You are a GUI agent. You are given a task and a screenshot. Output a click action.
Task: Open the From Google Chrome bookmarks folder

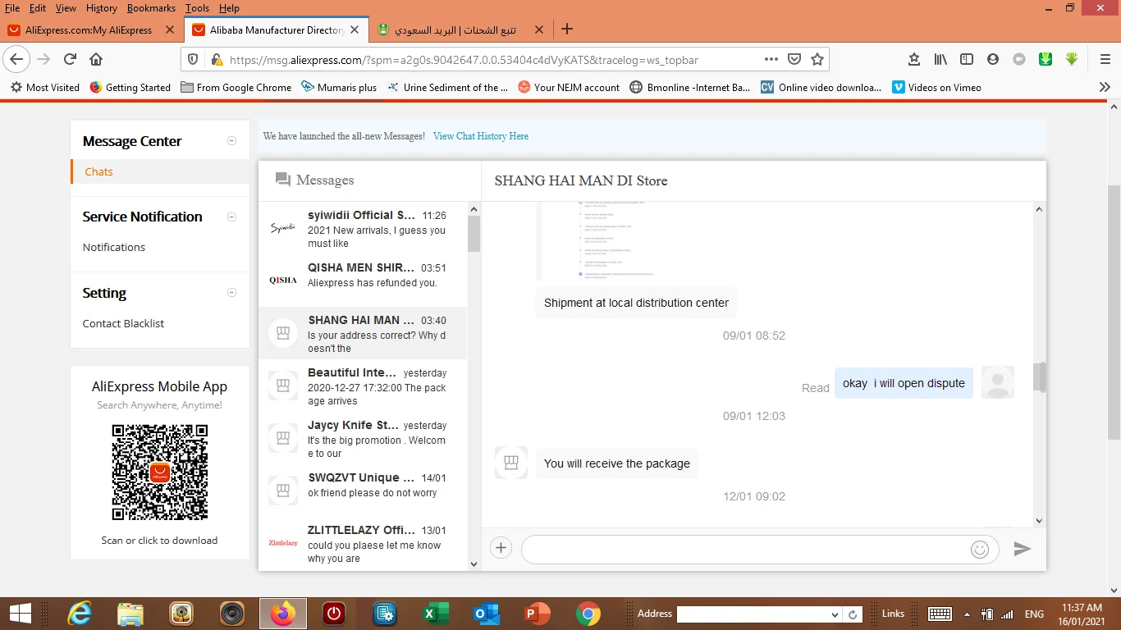click(236, 87)
